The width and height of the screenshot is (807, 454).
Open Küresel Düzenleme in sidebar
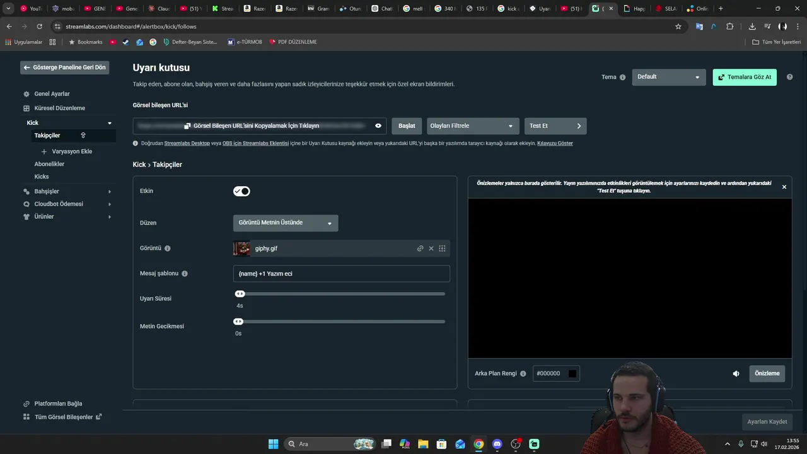(x=59, y=108)
